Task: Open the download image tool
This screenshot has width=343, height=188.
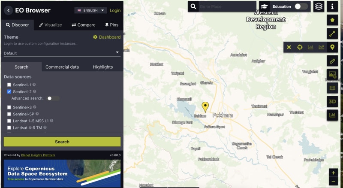Action: point(332,75)
